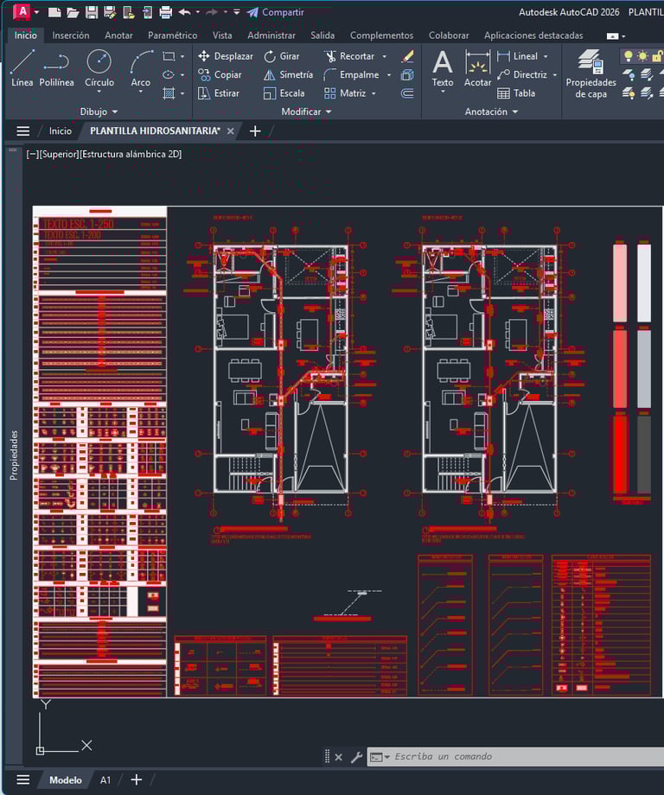The image size is (664, 795).
Task: Click the Borrar eraser icon
Action: click(407, 56)
